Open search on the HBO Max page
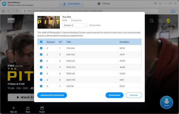 pyautogui.click(x=152, y=21)
